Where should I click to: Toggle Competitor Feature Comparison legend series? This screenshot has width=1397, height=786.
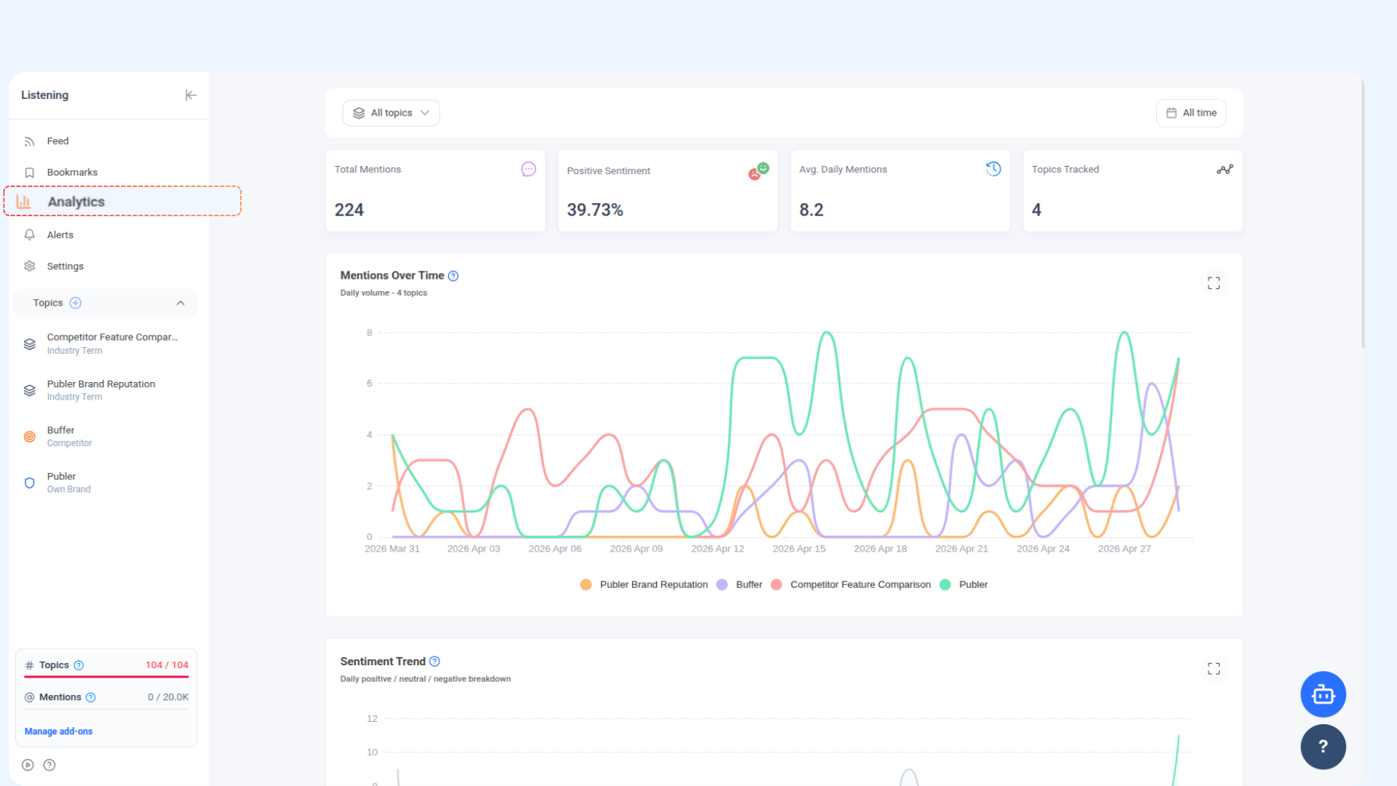click(851, 584)
